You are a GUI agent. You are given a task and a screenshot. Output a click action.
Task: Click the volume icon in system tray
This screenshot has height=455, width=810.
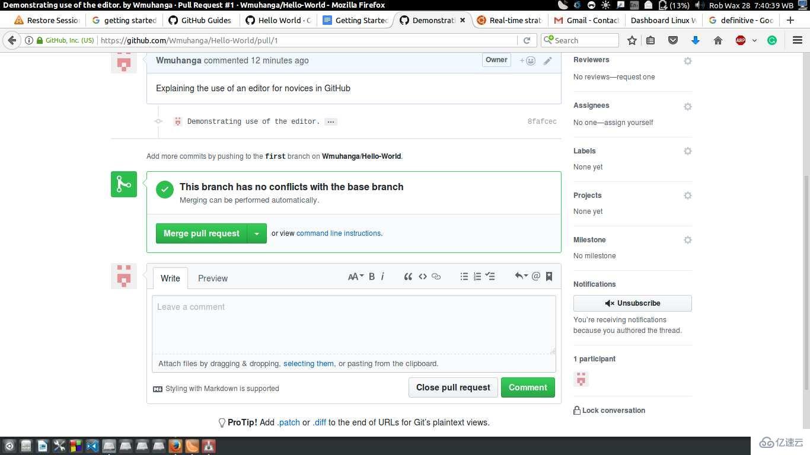point(700,5)
